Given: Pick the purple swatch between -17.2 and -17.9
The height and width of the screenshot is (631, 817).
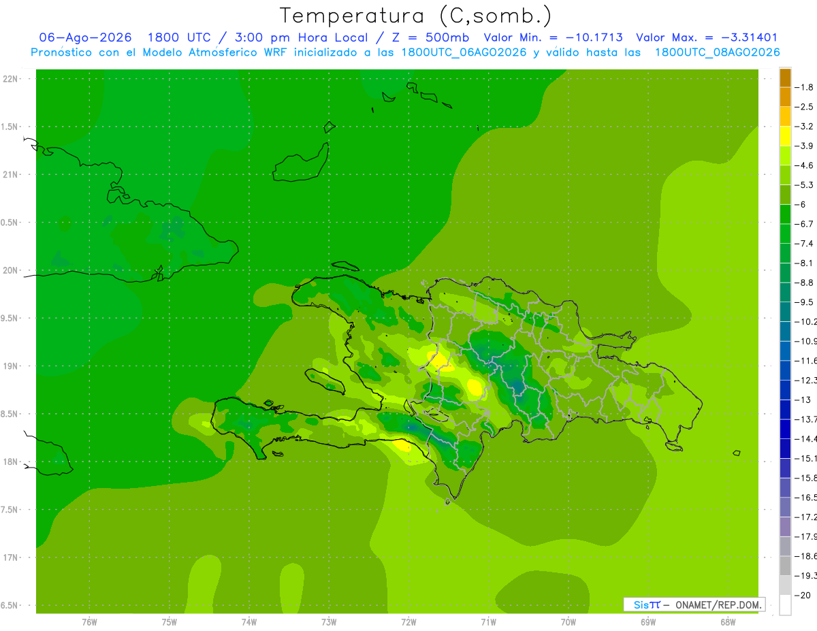Looking at the screenshot, I should point(785,526).
